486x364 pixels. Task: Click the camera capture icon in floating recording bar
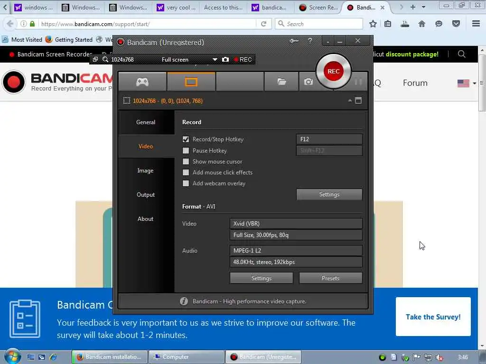tap(225, 59)
